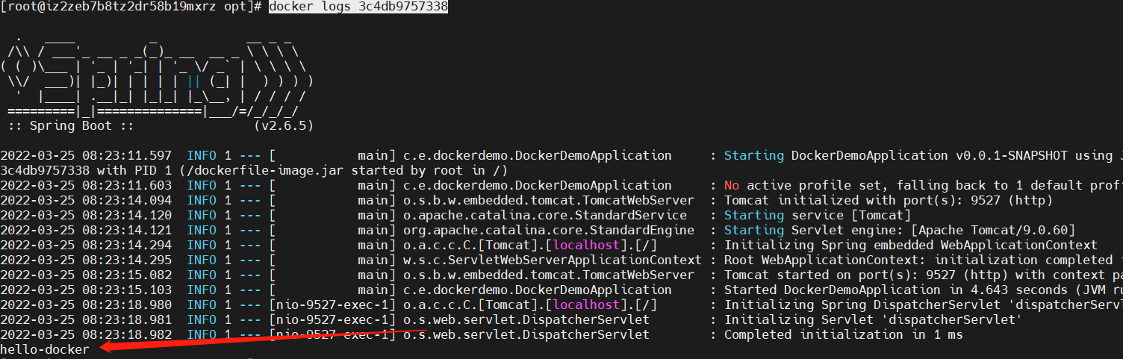Click the highlighted 'docker logs 3c4db9757338' command
This screenshot has width=1123, height=359.
358,7
